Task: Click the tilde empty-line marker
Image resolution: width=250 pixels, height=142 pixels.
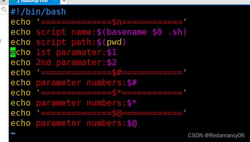Action: [x=13, y=133]
